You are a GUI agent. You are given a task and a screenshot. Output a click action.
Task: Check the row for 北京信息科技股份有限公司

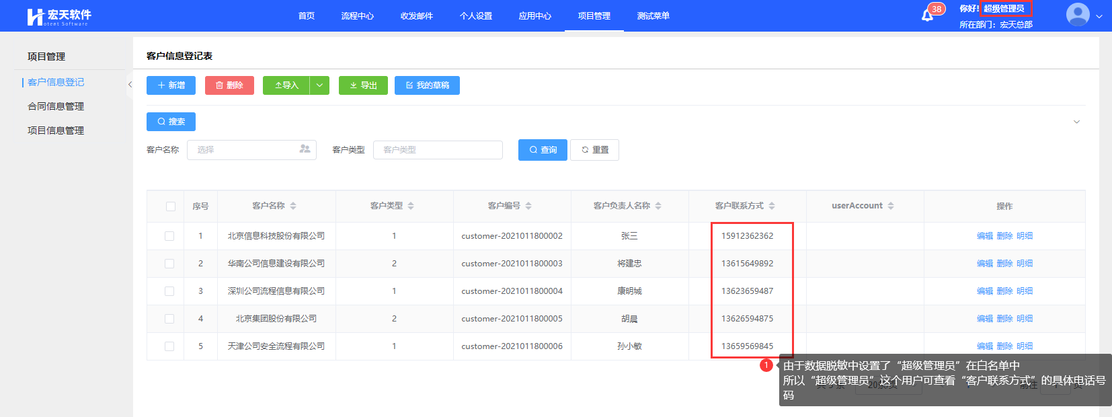(169, 236)
